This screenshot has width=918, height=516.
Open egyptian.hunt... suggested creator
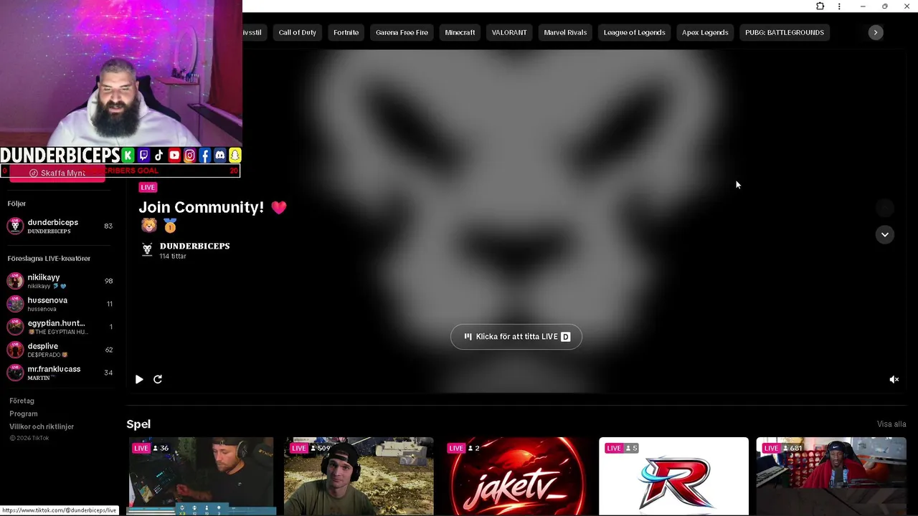point(60,327)
